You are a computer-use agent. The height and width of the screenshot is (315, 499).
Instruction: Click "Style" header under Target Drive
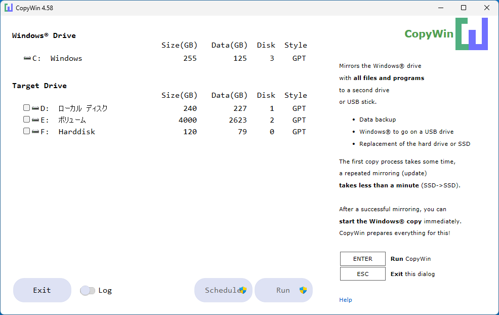pyautogui.click(x=296, y=95)
